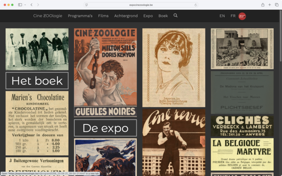Viewport: 282px width, 176px height.
Task: Open the La Belgique Martyre advertisement
Action: coord(242,154)
